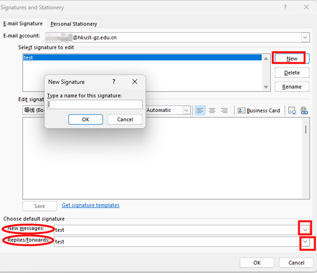Click the insert hyperlink icon
Screen dimensions: 317x273
(304, 110)
